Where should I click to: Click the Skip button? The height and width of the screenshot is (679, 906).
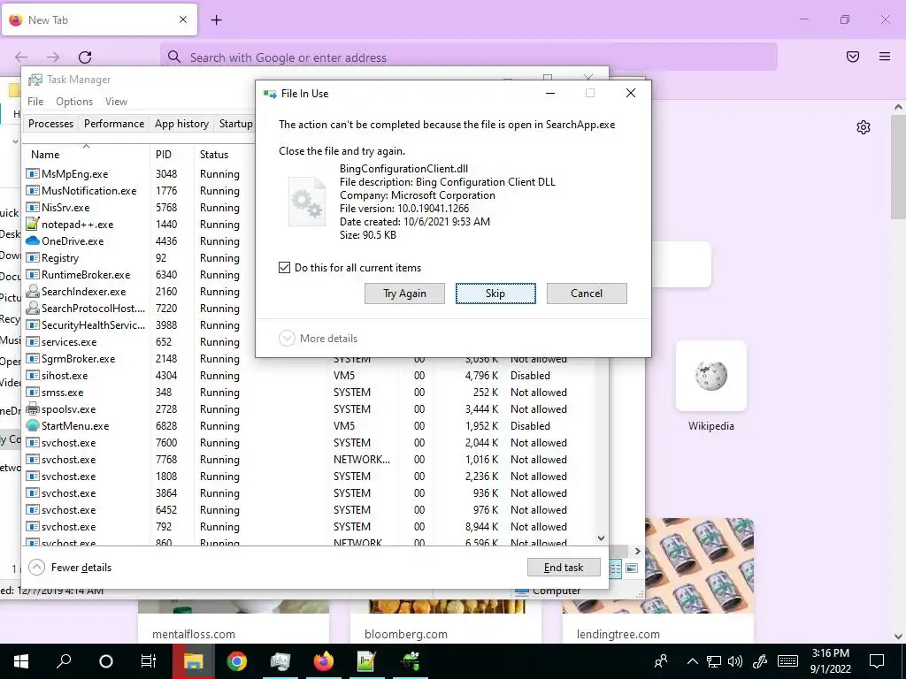pyautogui.click(x=495, y=294)
